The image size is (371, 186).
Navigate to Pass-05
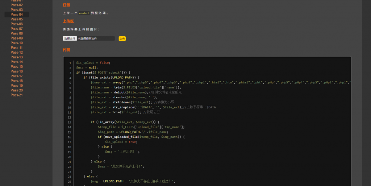(17, 19)
